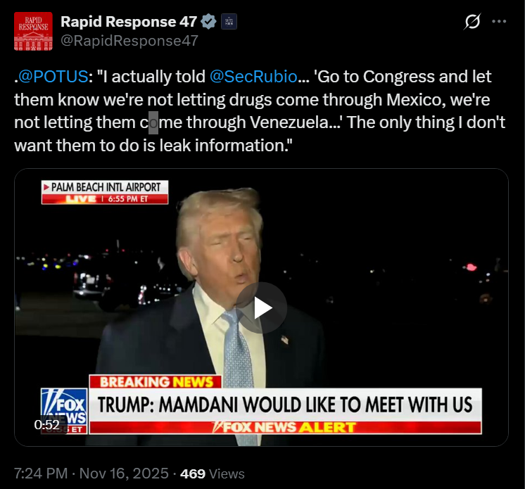This screenshot has width=525, height=489.
Task: Open the @POTUS mention
Action: click(53, 77)
